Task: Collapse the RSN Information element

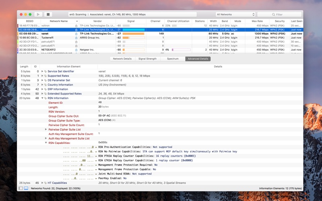Action: 42,98
